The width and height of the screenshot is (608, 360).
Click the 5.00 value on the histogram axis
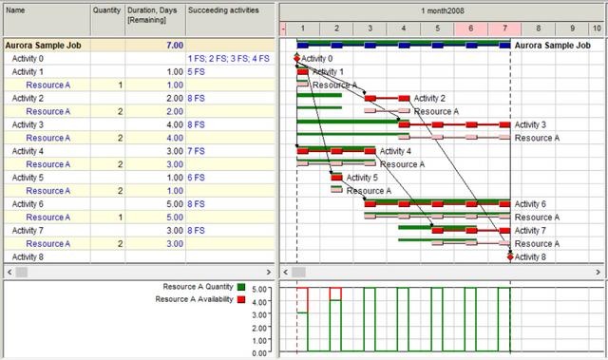point(259,289)
